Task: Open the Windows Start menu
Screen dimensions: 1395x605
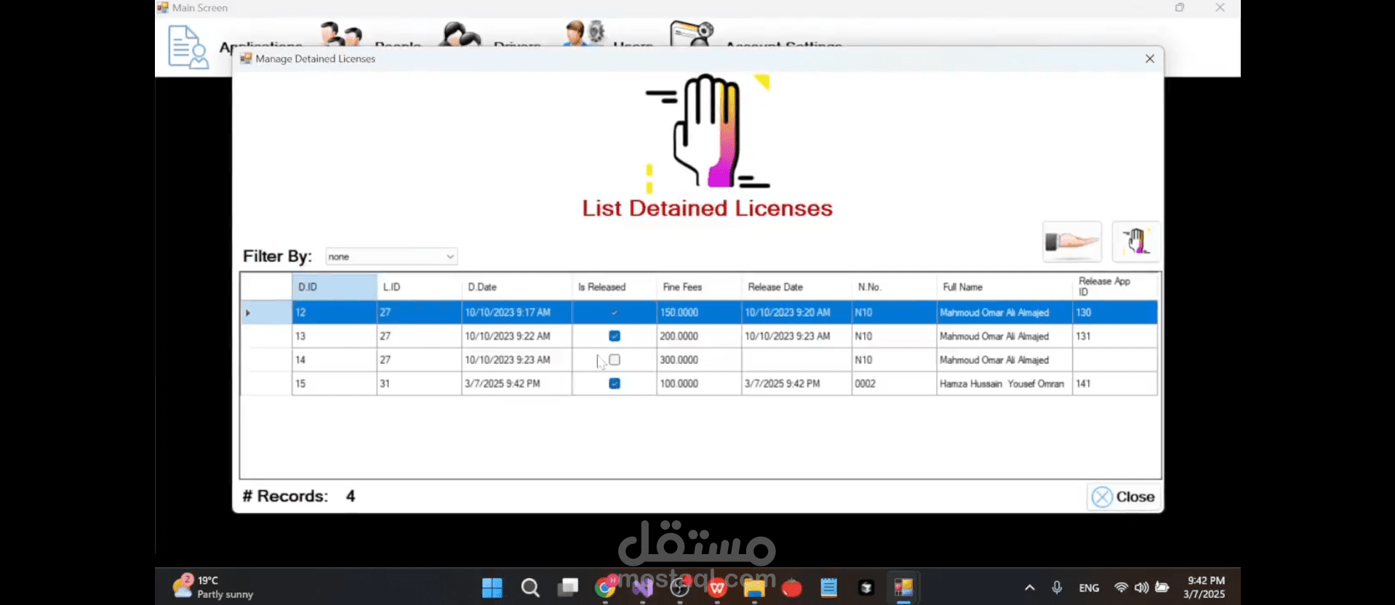Action: point(492,588)
